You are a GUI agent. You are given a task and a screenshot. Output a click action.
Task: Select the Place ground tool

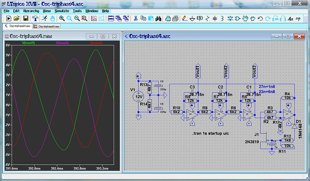click(192, 19)
